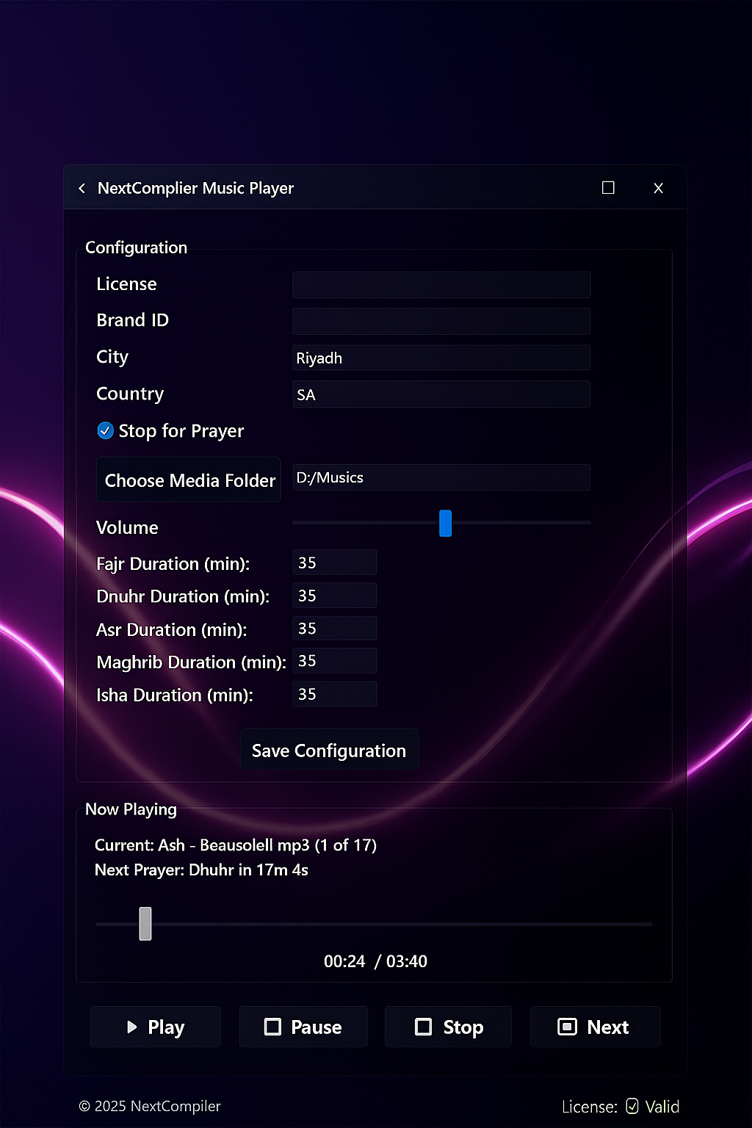Close the music player window
This screenshot has height=1128, width=752.
click(658, 188)
